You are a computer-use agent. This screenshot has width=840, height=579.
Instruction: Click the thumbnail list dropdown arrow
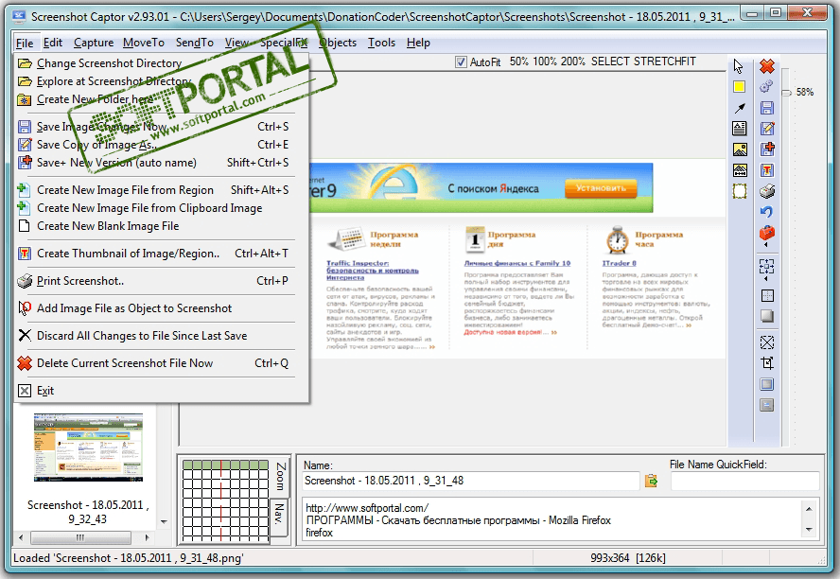click(164, 521)
